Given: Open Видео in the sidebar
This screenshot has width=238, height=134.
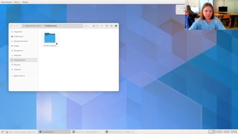Looking at the screenshot, I should click(23, 46).
